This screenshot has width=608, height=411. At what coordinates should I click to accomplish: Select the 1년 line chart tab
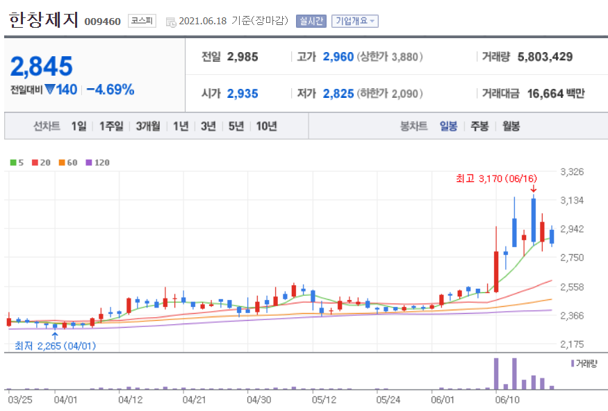point(180,126)
